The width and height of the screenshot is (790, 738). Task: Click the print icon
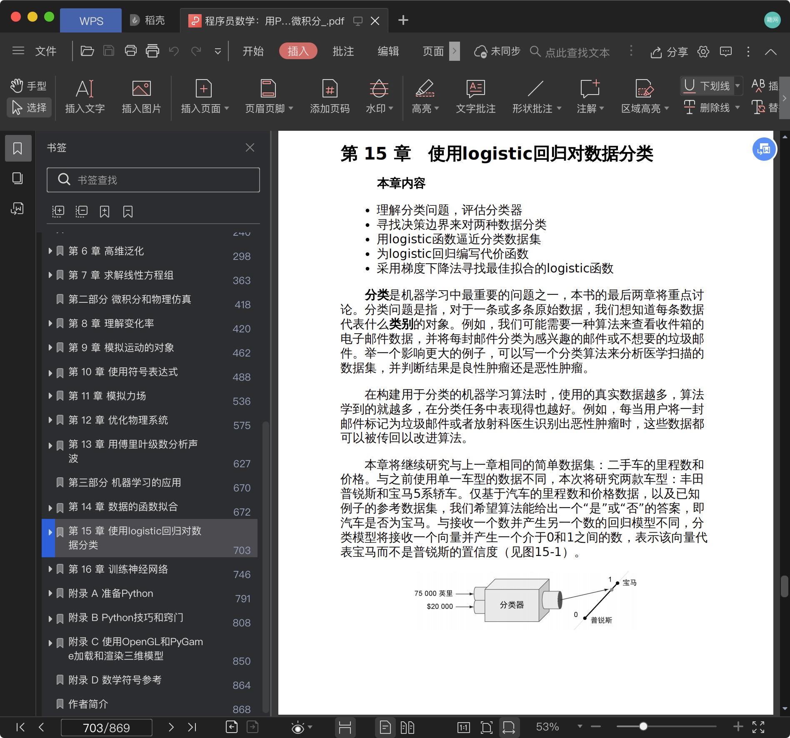[130, 51]
